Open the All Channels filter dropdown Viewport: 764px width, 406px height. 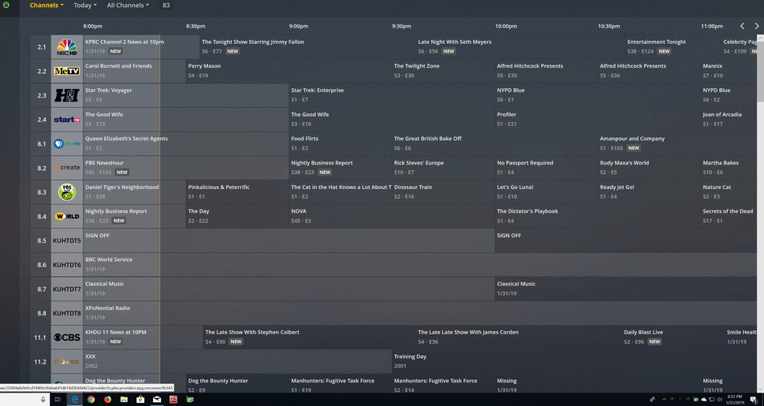click(128, 6)
